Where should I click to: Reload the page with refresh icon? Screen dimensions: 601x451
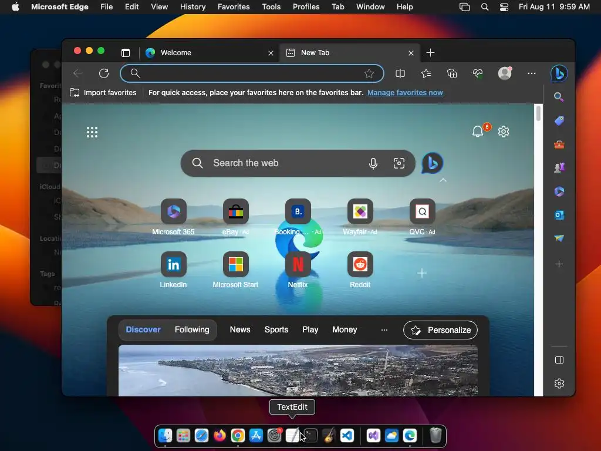point(104,73)
